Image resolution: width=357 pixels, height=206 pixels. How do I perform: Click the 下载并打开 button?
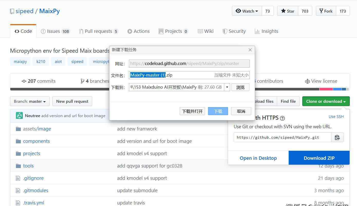[x=192, y=111]
